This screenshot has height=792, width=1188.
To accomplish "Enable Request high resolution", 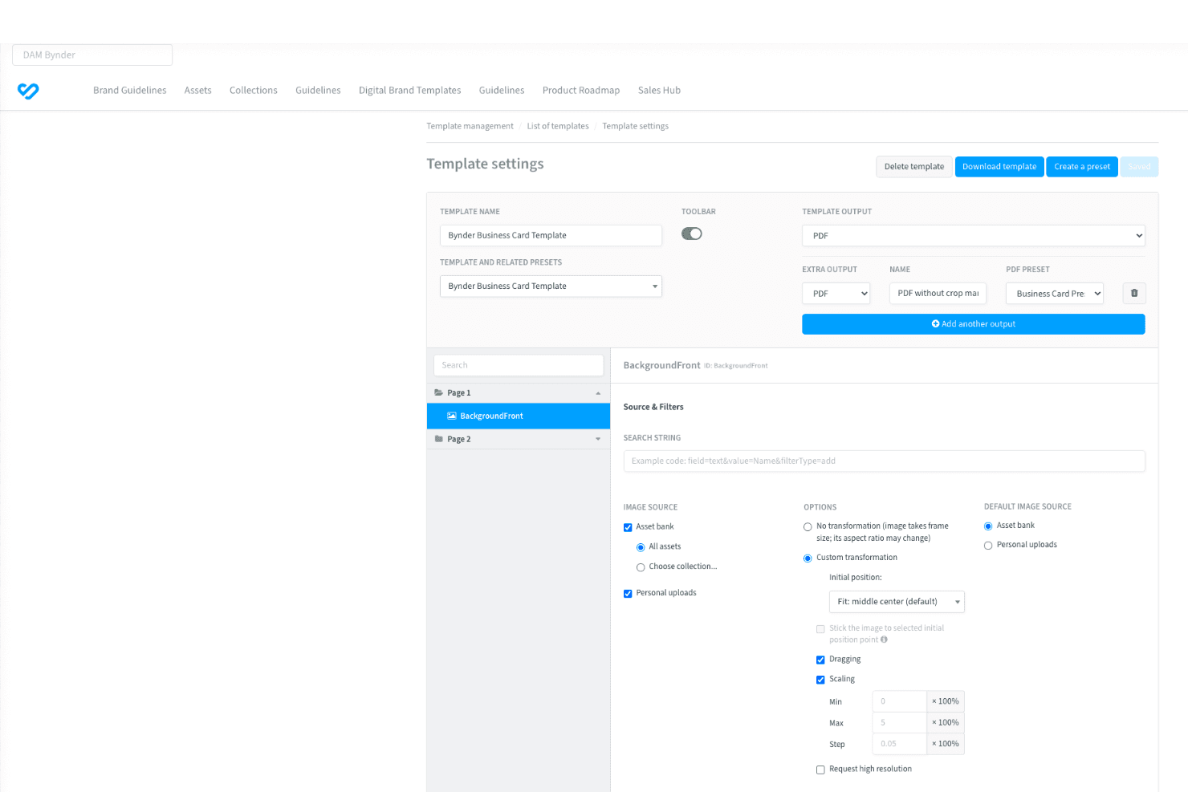I will [x=820, y=770].
